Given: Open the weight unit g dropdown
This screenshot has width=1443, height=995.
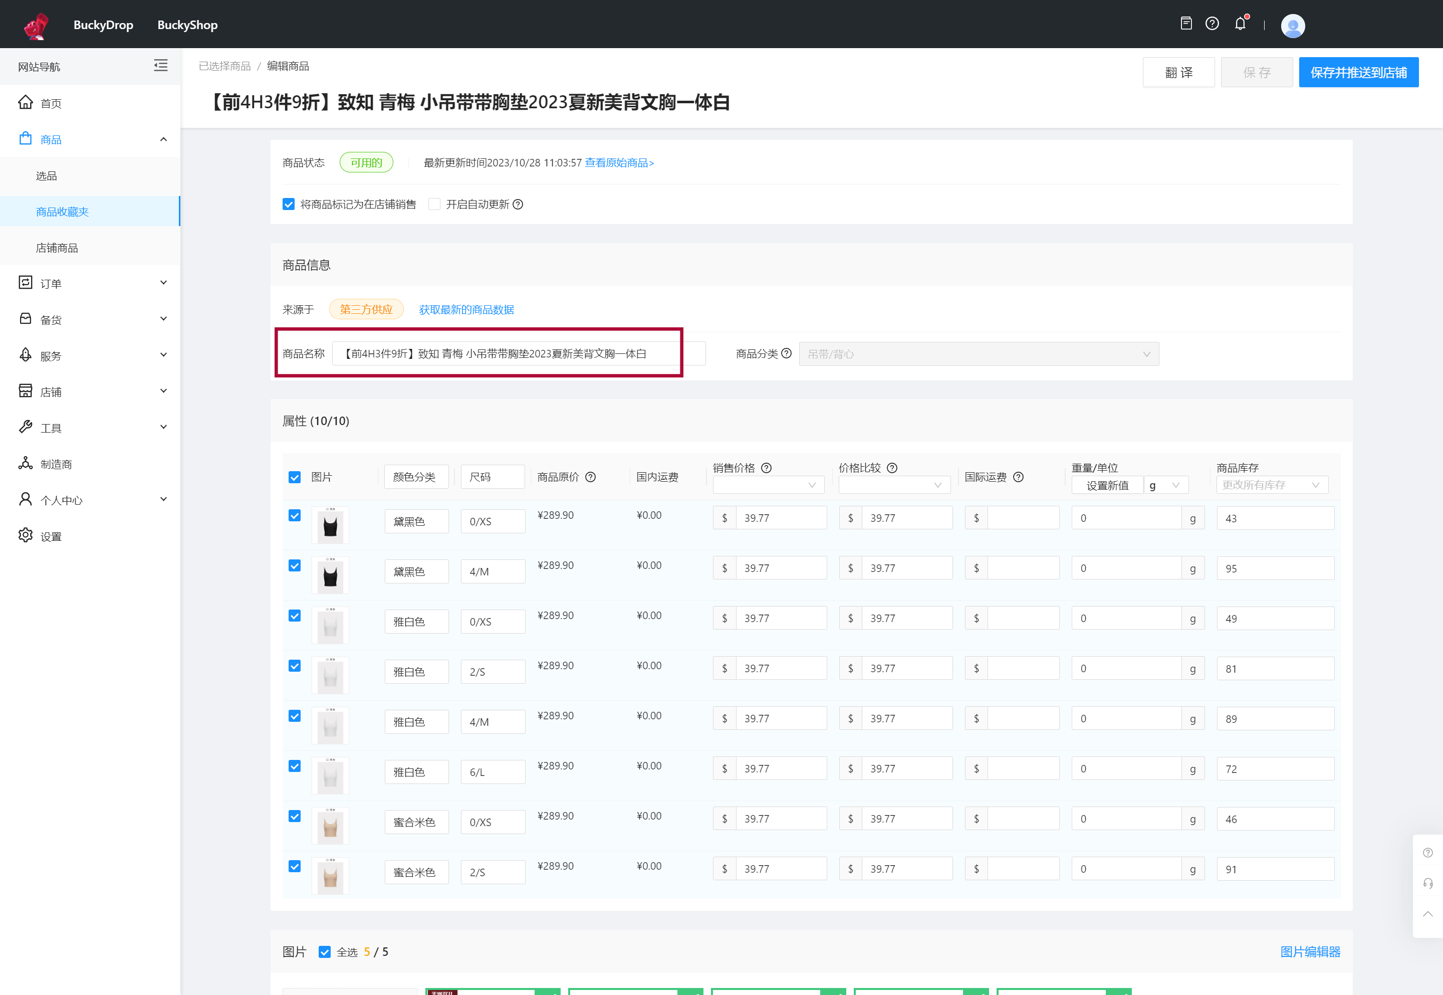Looking at the screenshot, I should (x=1166, y=484).
